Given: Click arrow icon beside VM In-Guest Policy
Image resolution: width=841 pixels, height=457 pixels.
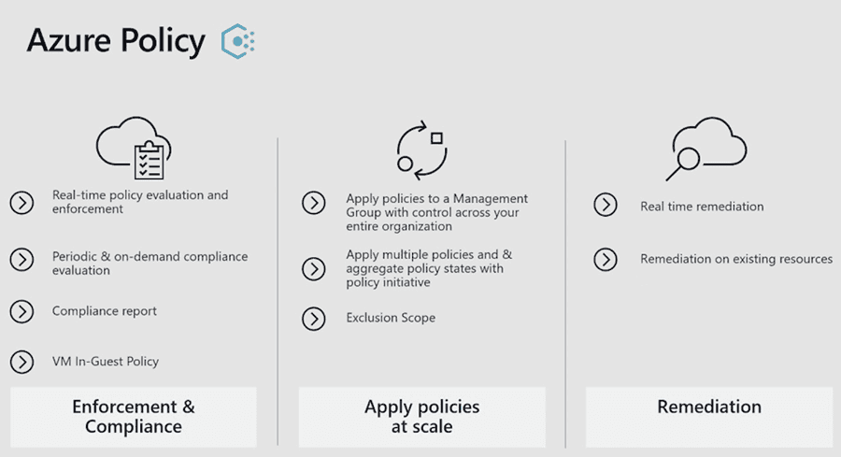Looking at the screenshot, I should pyautogui.click(x=22, y=362).
